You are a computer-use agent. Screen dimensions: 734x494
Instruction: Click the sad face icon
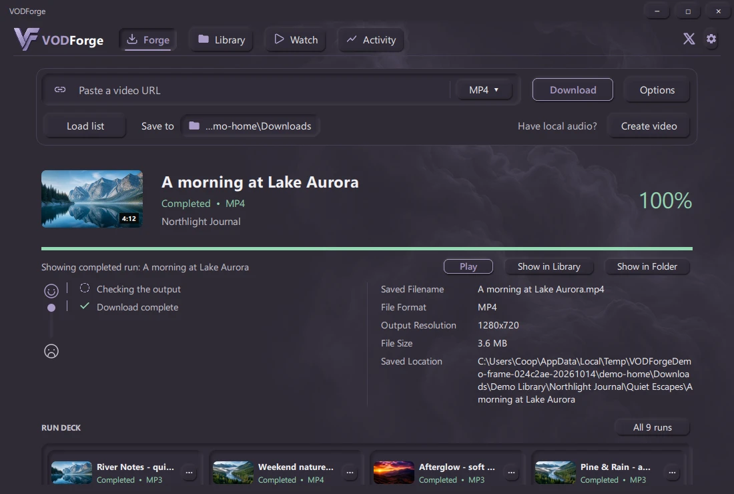(51, 350)
